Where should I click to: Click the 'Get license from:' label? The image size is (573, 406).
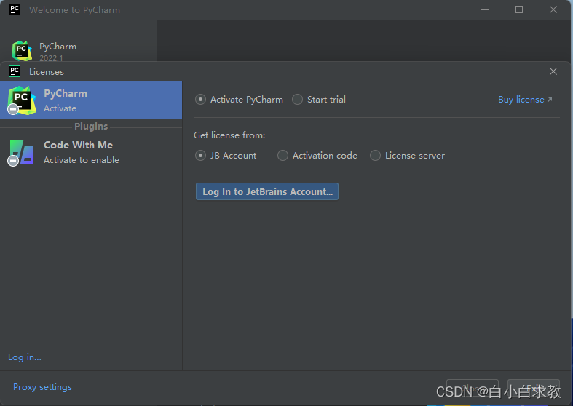[x=229, y=135]
